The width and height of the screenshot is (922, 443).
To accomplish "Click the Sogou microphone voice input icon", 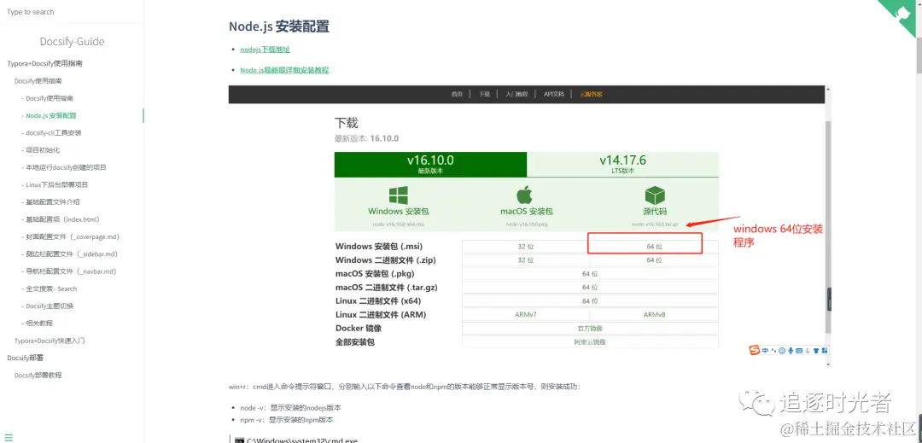I will (791, 350).
